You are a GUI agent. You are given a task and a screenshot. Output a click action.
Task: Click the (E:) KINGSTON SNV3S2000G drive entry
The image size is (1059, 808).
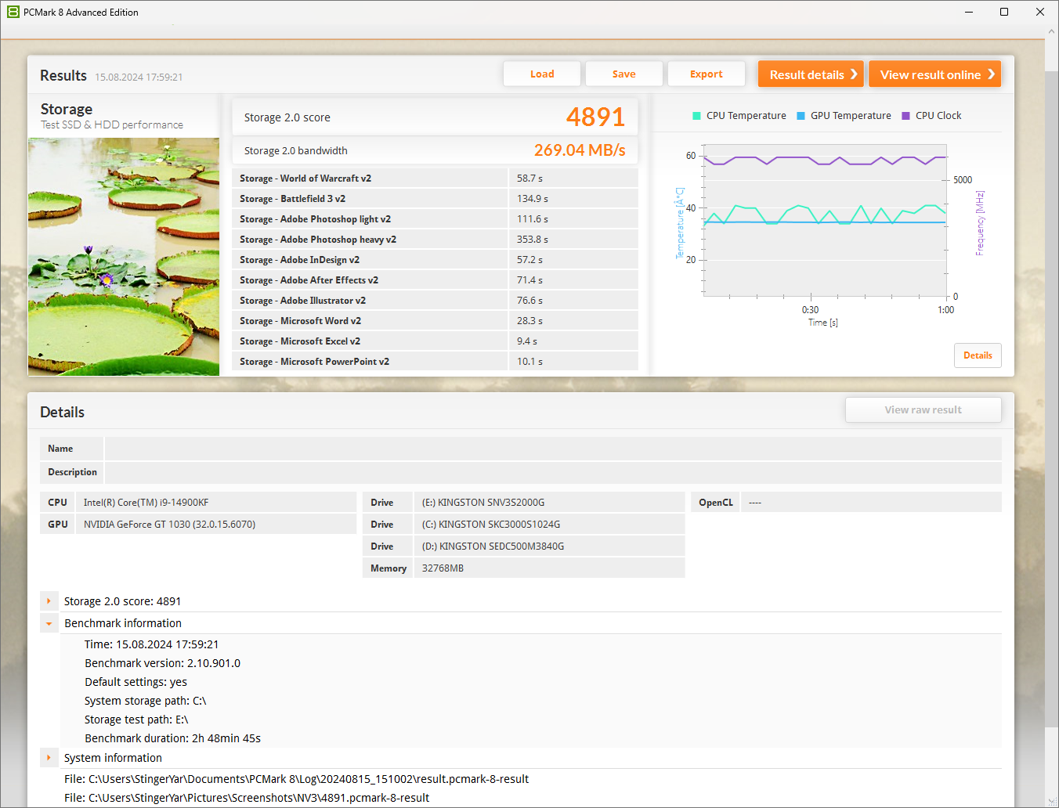point(483,503)
